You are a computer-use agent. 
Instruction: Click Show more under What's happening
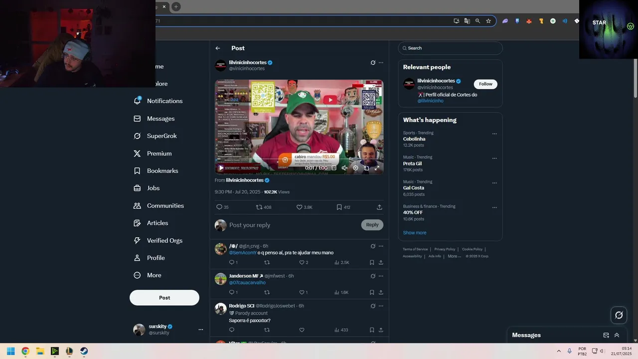tap(415, 233)
